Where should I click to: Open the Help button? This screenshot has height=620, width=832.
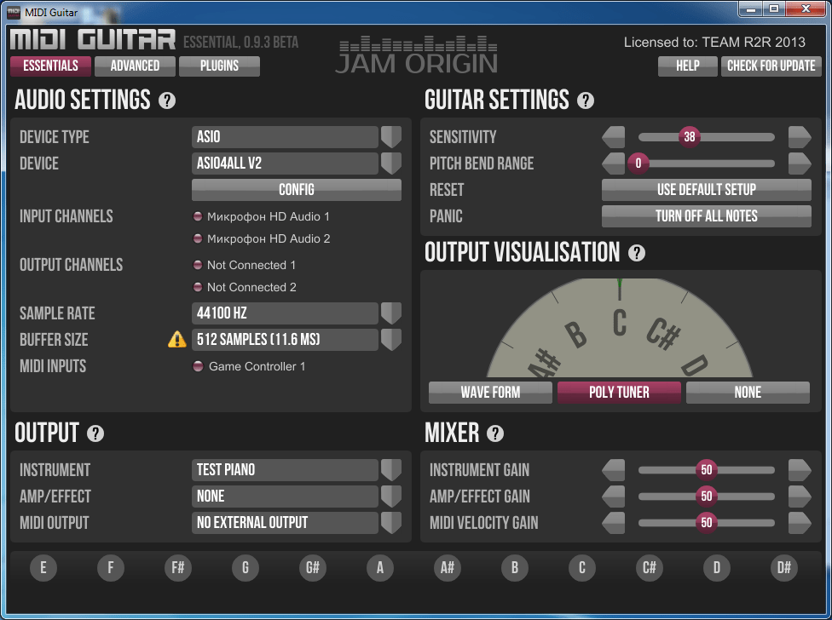pos(688,66)
